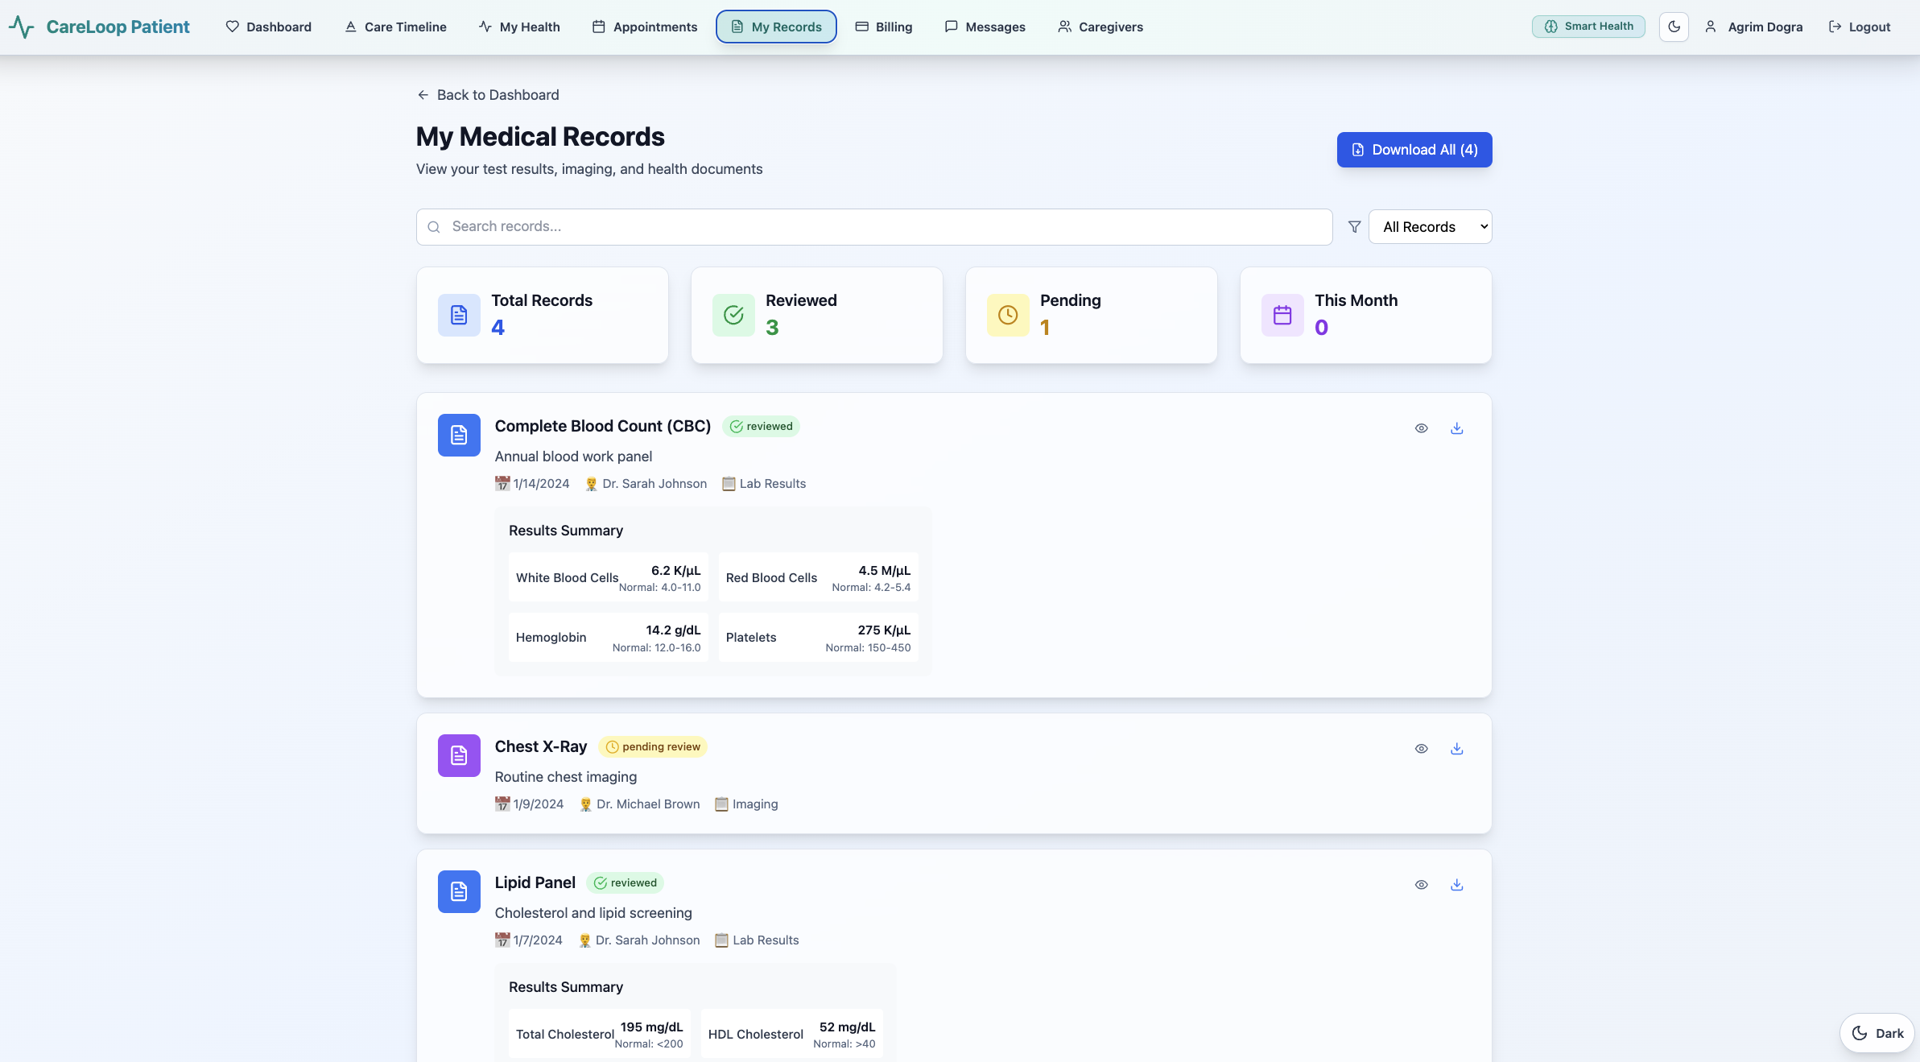
Task: Click the Lipid Panel download icon
Action: click(x=1456, y=885)
